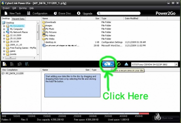Click the Erase Disc icon
This screenshot has height=123, width=181.
(55, 13)
